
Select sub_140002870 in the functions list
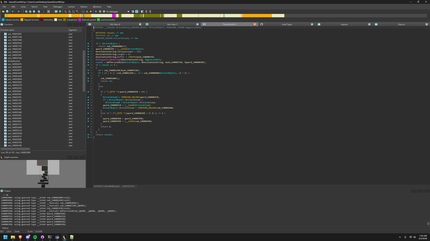[x=15, y=64]
